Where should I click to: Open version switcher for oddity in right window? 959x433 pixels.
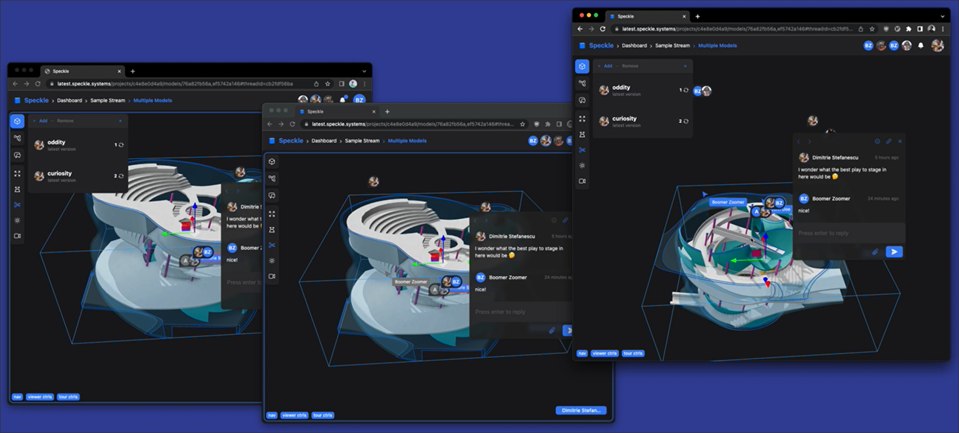pos(684,90)
